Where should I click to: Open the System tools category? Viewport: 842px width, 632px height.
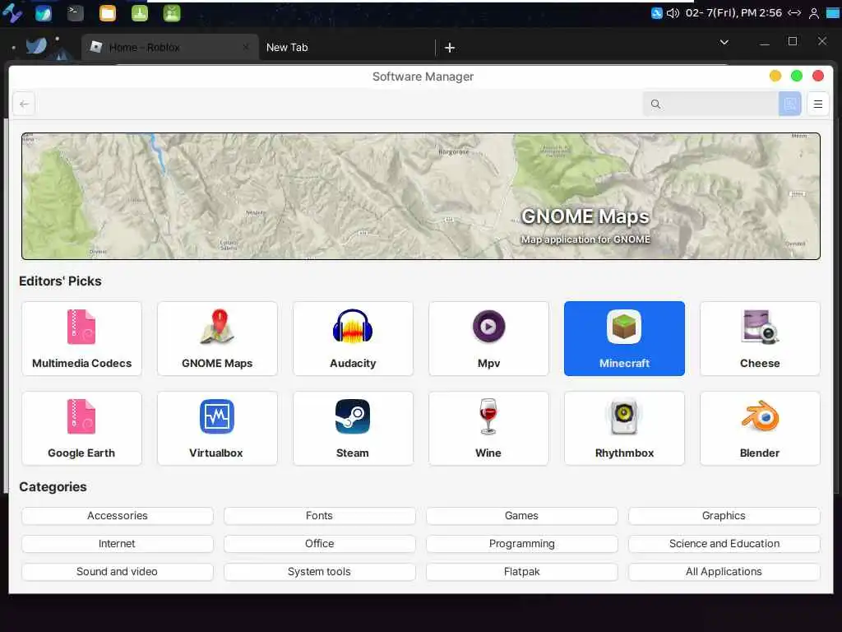tap(320, 571)
